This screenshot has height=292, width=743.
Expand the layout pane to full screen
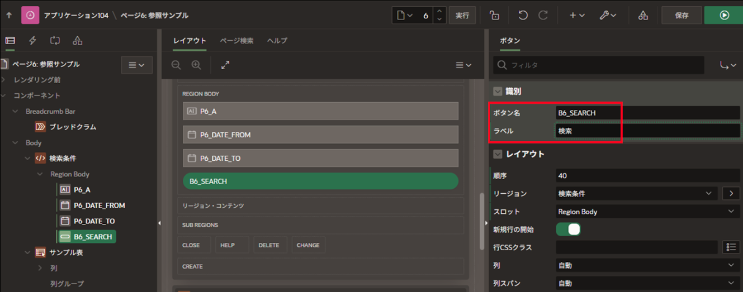pyautogui.click(x=225, y=65)
